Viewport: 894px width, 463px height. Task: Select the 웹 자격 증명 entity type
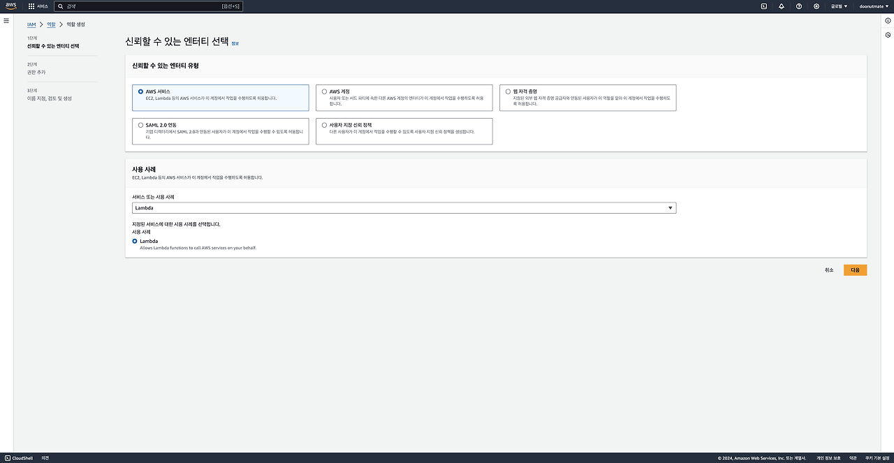pos(587,98)
